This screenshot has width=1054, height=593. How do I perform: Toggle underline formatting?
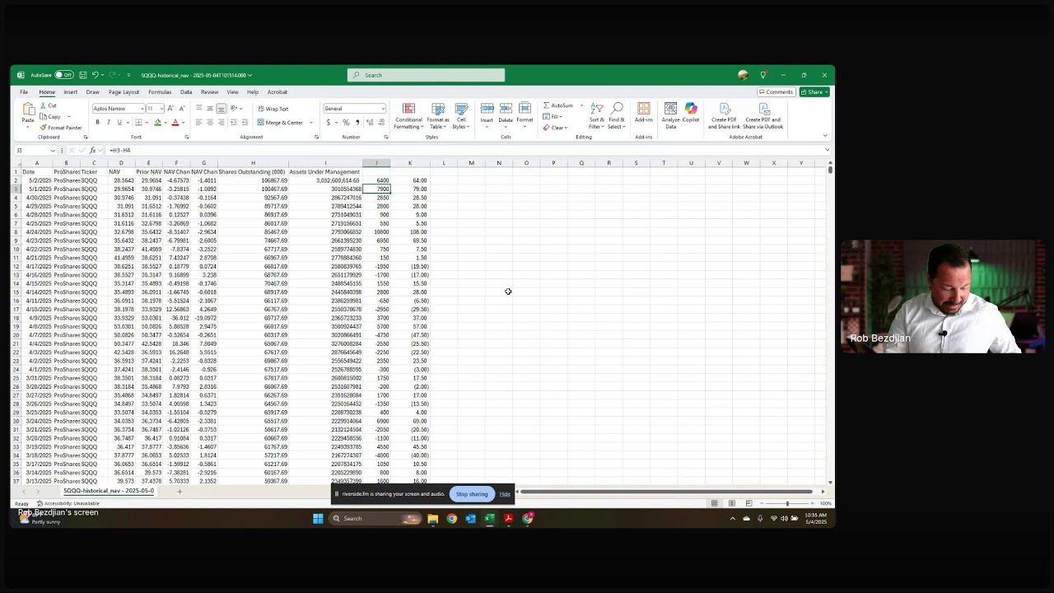(119, 123)
